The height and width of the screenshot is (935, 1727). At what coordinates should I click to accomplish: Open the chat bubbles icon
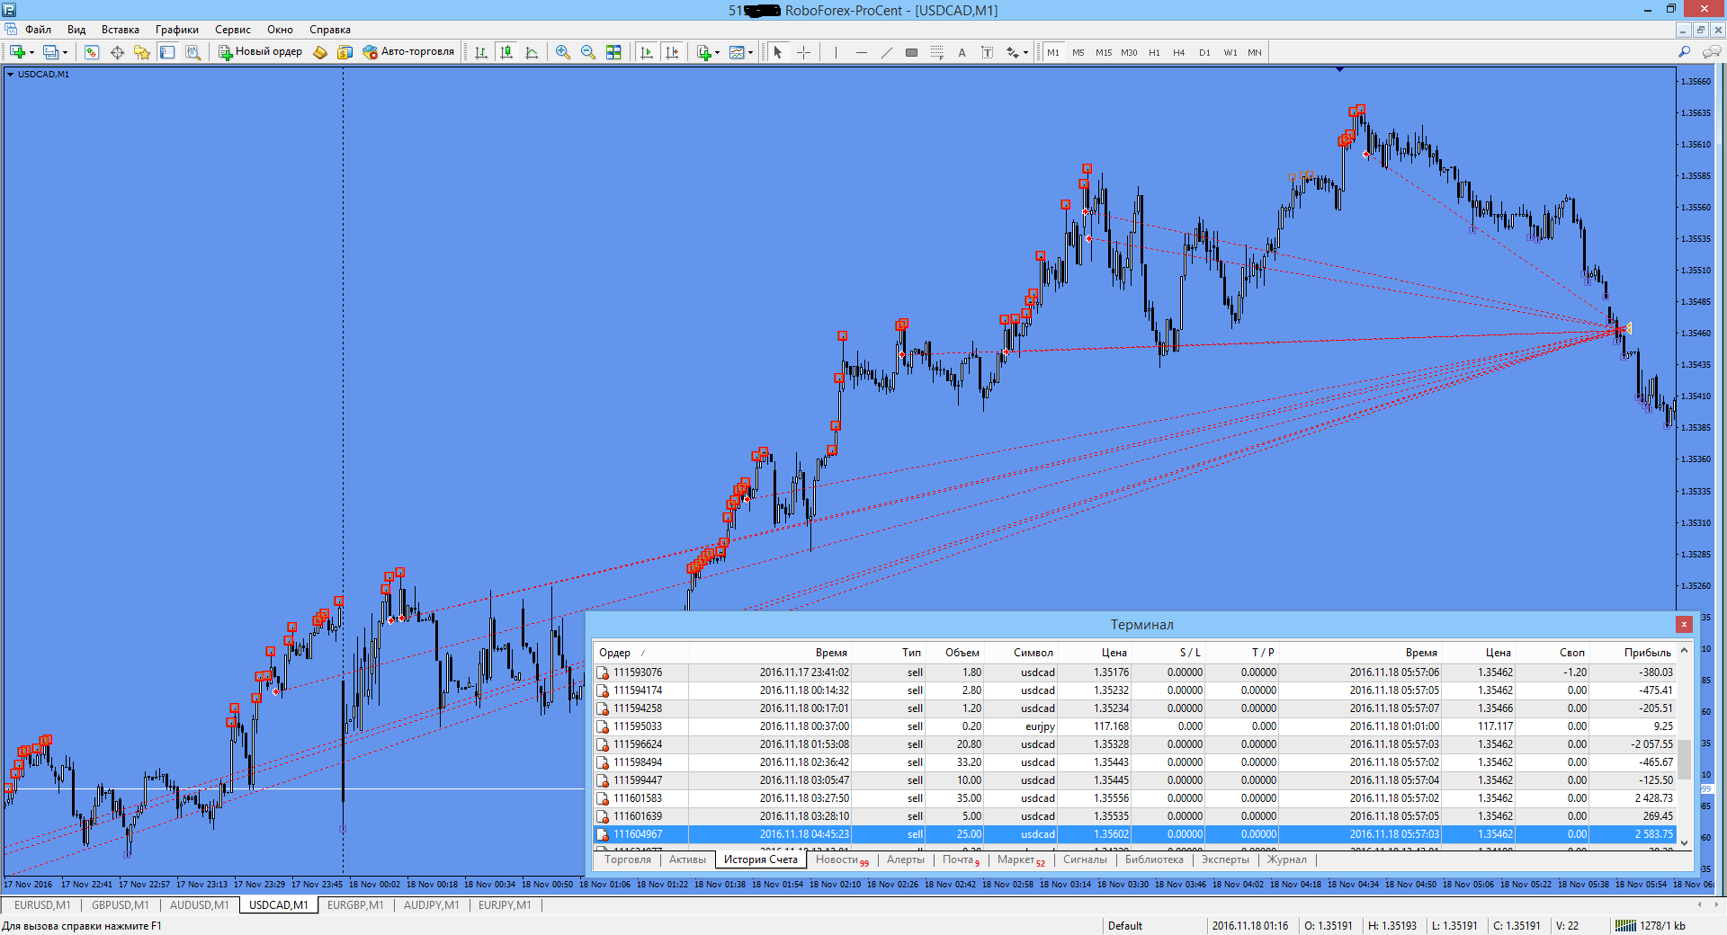point(1711,52)
